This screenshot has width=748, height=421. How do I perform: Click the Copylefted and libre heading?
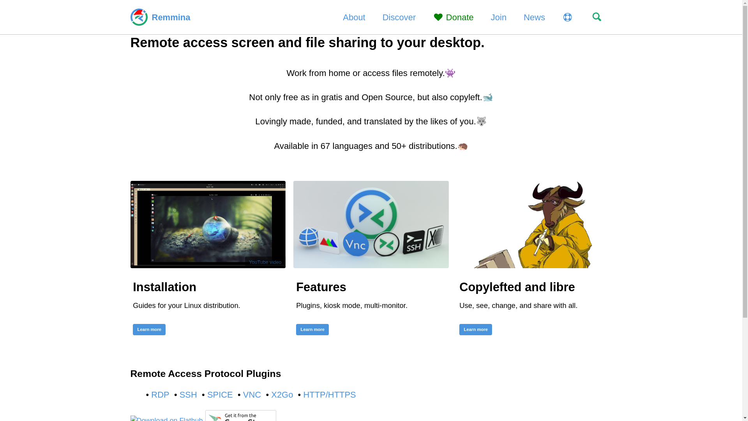coord(517,287)
